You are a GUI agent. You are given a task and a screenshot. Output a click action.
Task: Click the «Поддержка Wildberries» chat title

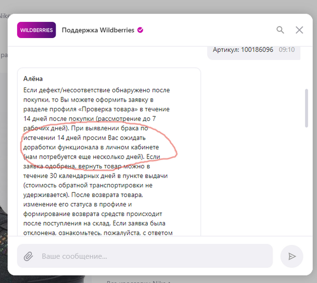pyautogui.click(x=98, y=30)
